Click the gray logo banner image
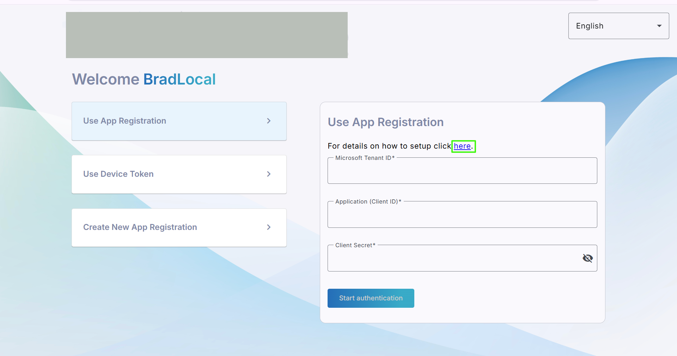The image size is (677, 356). tap(207, 35)
